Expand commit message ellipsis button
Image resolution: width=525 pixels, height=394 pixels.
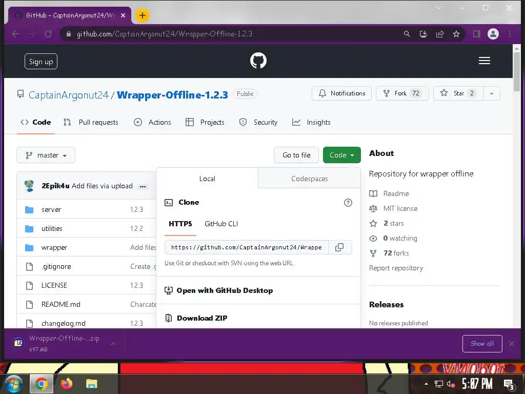(x=143, y=186)
